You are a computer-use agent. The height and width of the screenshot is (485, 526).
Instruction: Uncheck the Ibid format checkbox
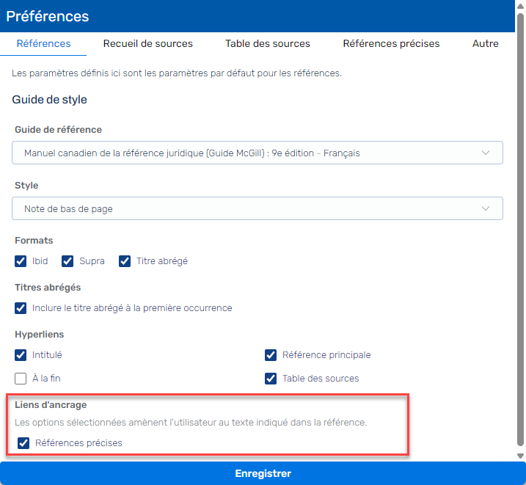point(21,261)
